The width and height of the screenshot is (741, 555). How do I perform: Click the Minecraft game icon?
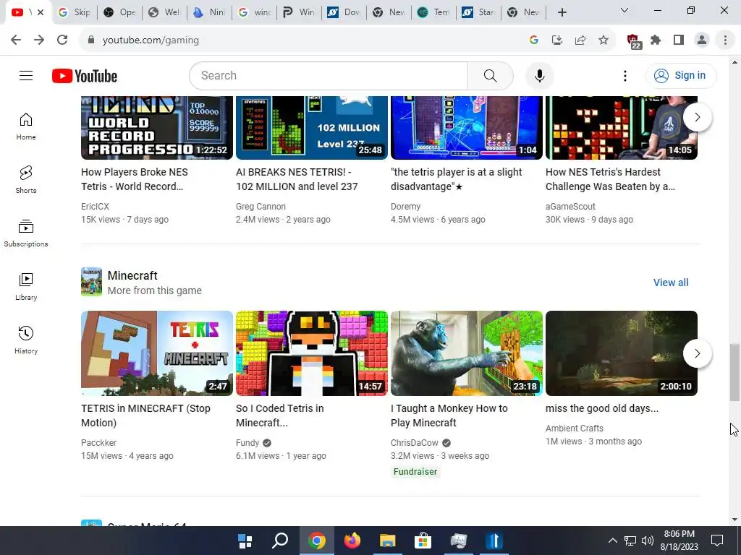click(x=91, y=282)
